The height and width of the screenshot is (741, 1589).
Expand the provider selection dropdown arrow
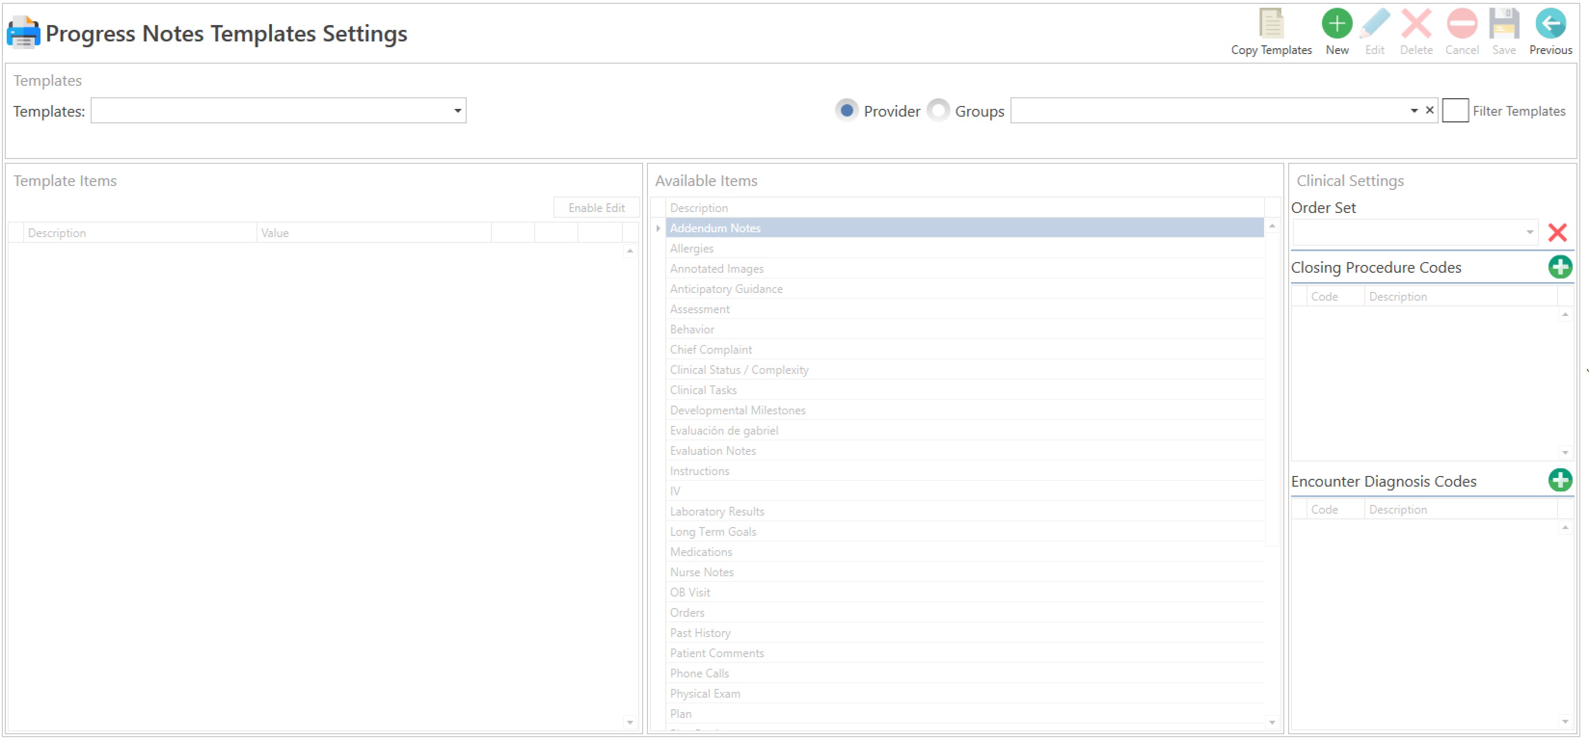pos(1413,111)
